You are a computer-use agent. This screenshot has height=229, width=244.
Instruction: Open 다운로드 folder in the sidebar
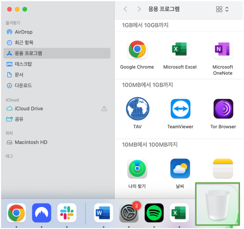(x=23, y=85)
